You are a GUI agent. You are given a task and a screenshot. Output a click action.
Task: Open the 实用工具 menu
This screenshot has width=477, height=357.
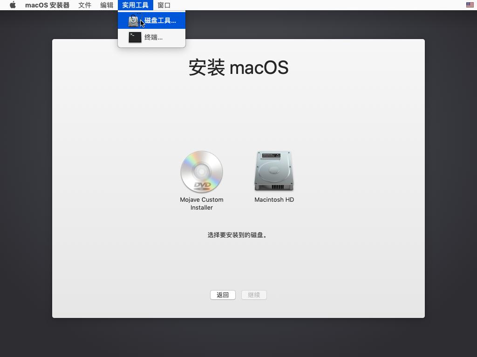point(136,5)
